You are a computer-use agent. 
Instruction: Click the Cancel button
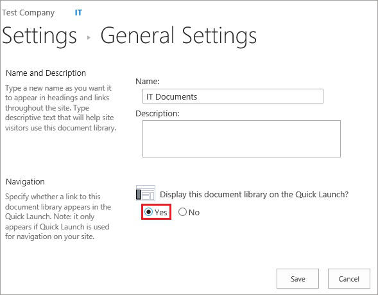click(349, 278)
